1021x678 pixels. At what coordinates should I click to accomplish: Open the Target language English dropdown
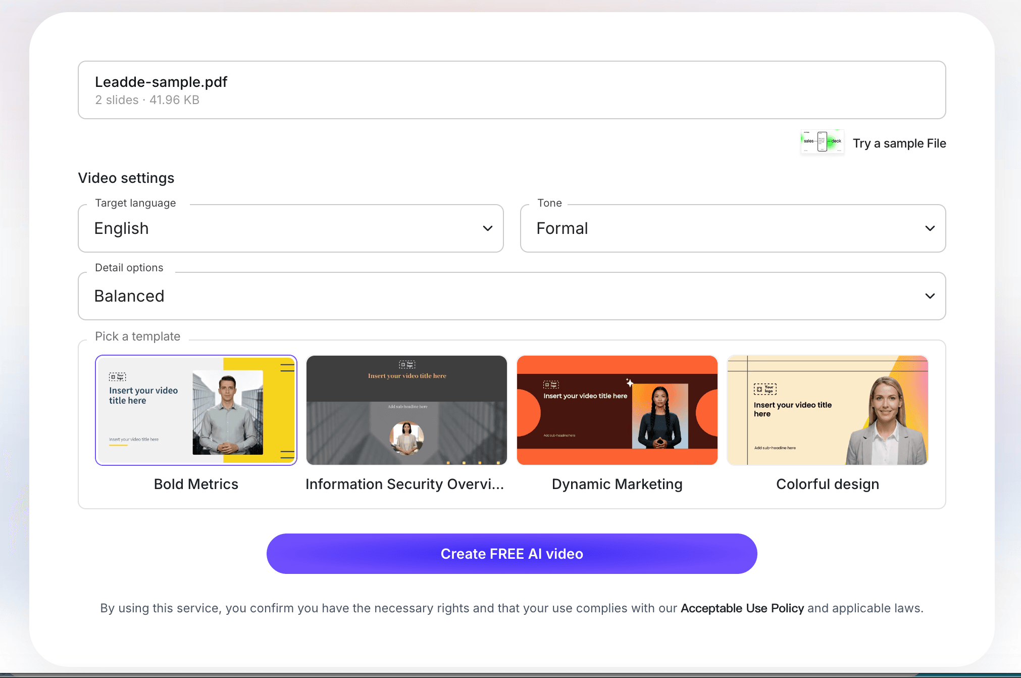[291, 228]
